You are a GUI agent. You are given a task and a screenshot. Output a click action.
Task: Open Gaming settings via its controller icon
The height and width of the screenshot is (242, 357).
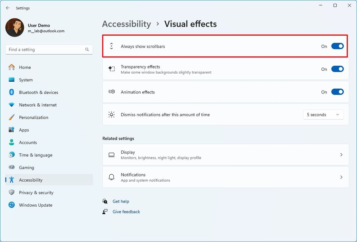tap(11, 167)
